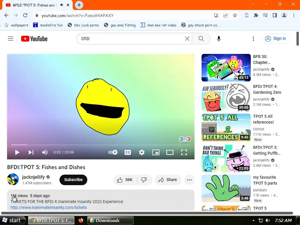Screen dimensions: 300x225
Task: Toggle the autoplay switch in player
Action: pyautogui.click(x=113, y=152)
